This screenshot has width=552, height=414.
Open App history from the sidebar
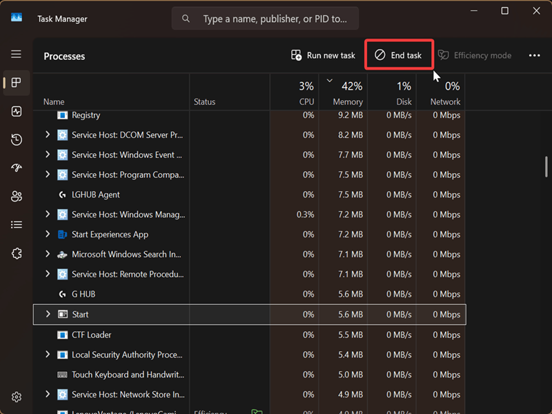[16, 140]
